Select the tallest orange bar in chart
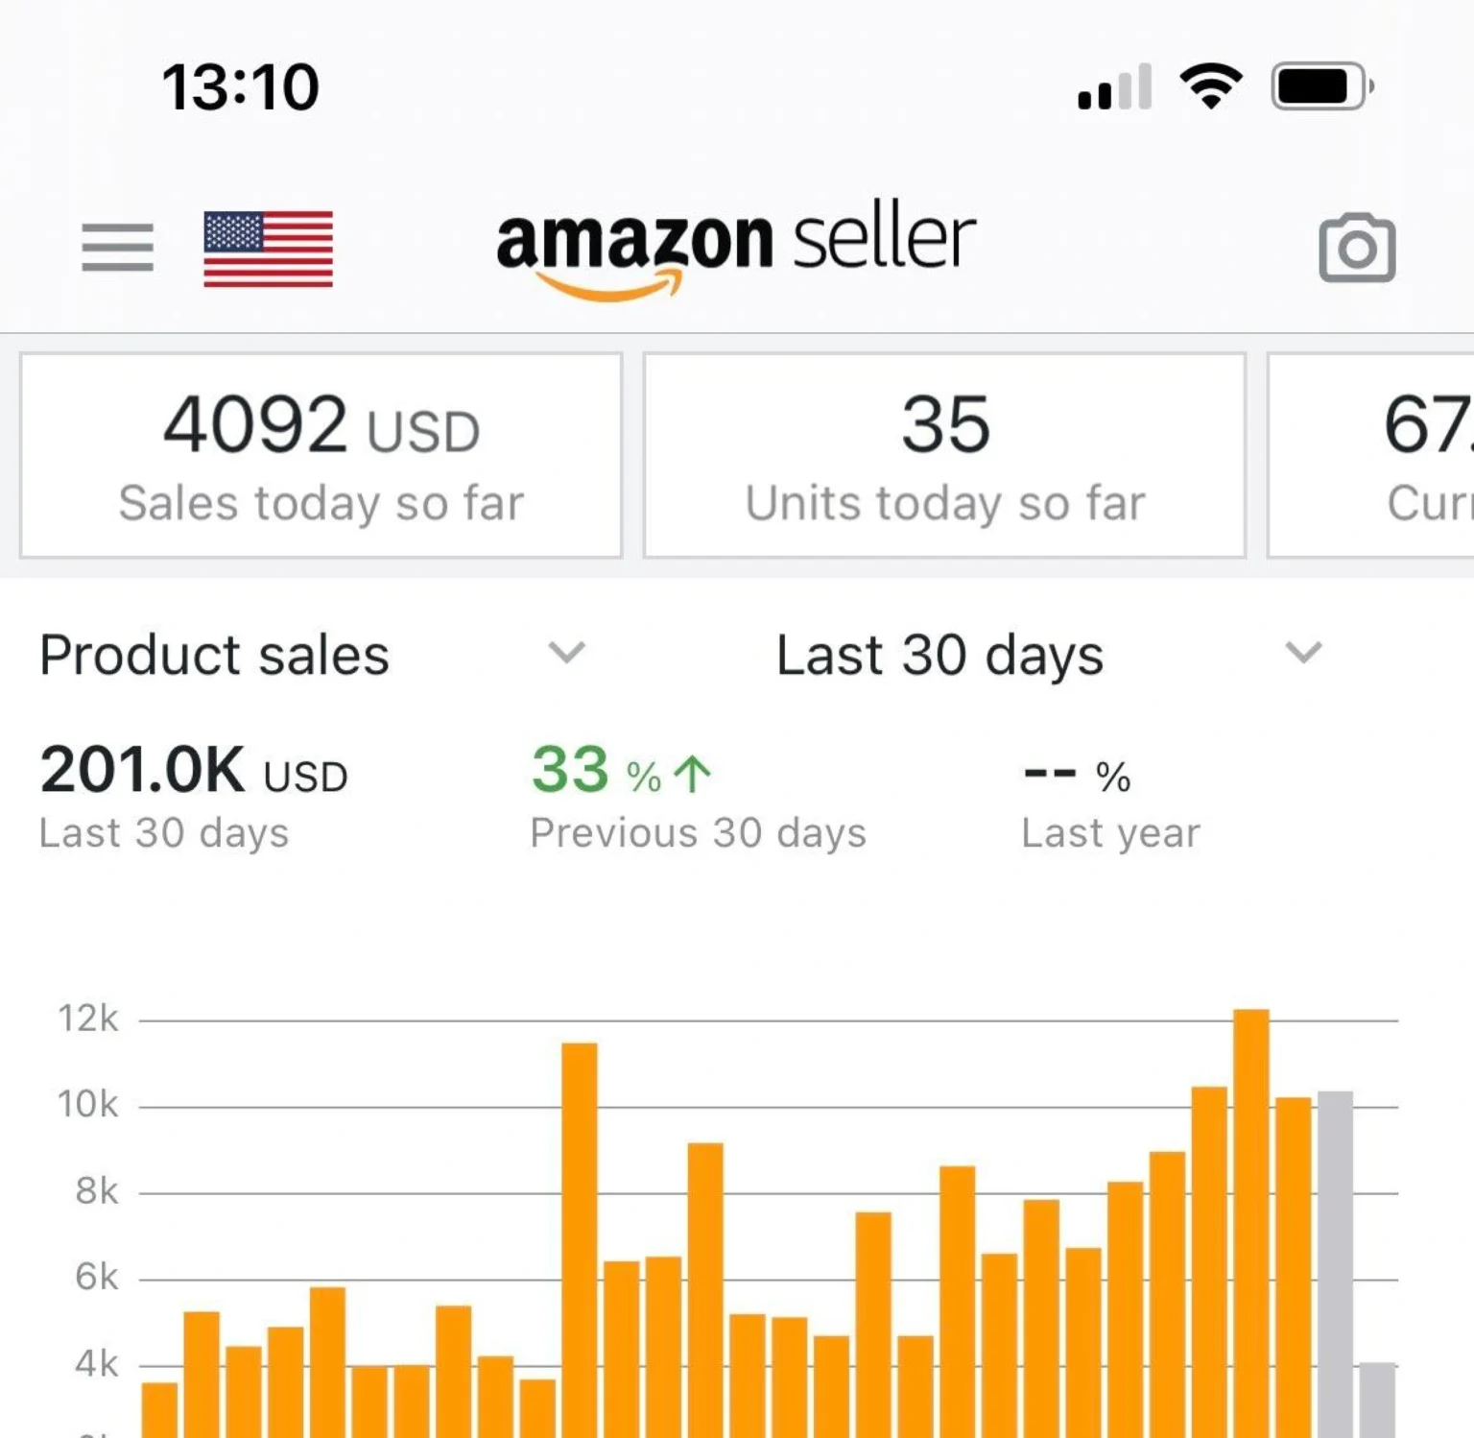This screenshot has width=1474, height=1438. pyautogui.click(x=1250, y=1219)
